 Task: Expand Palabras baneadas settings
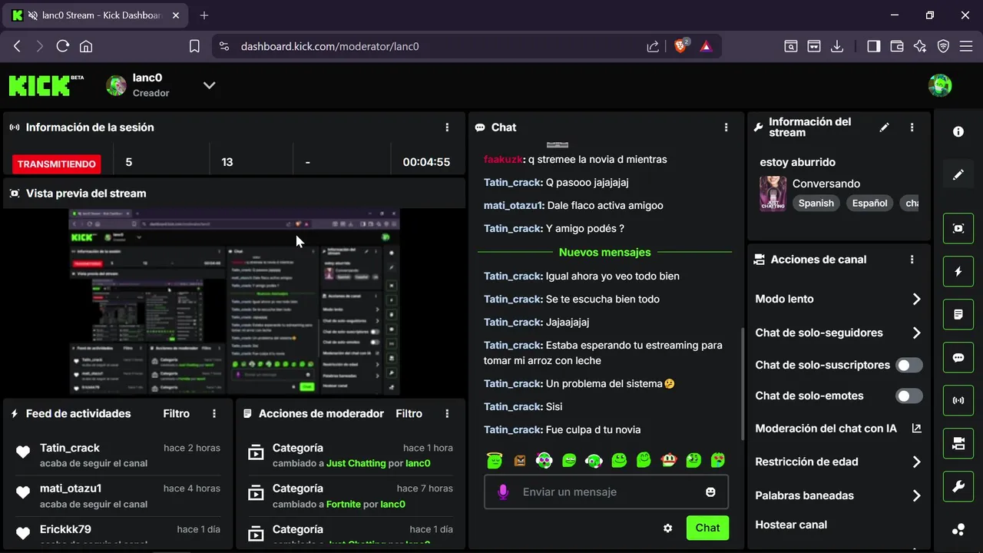(x=916, y=495)
